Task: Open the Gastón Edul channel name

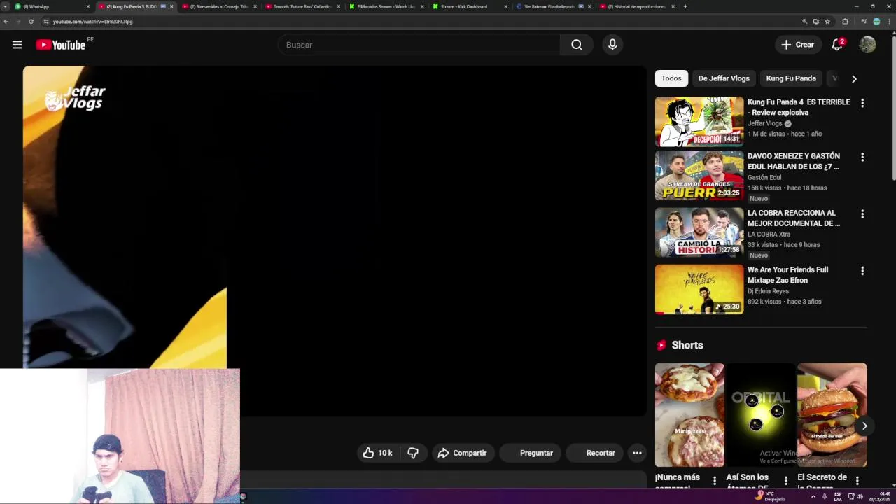Action: [x=764, y=177]
